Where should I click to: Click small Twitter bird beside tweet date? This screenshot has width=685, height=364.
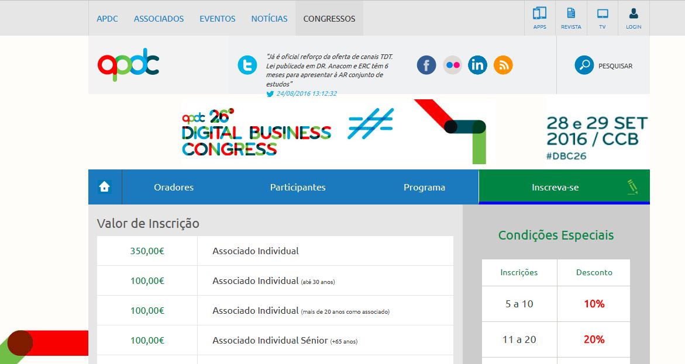coord(270,94)
